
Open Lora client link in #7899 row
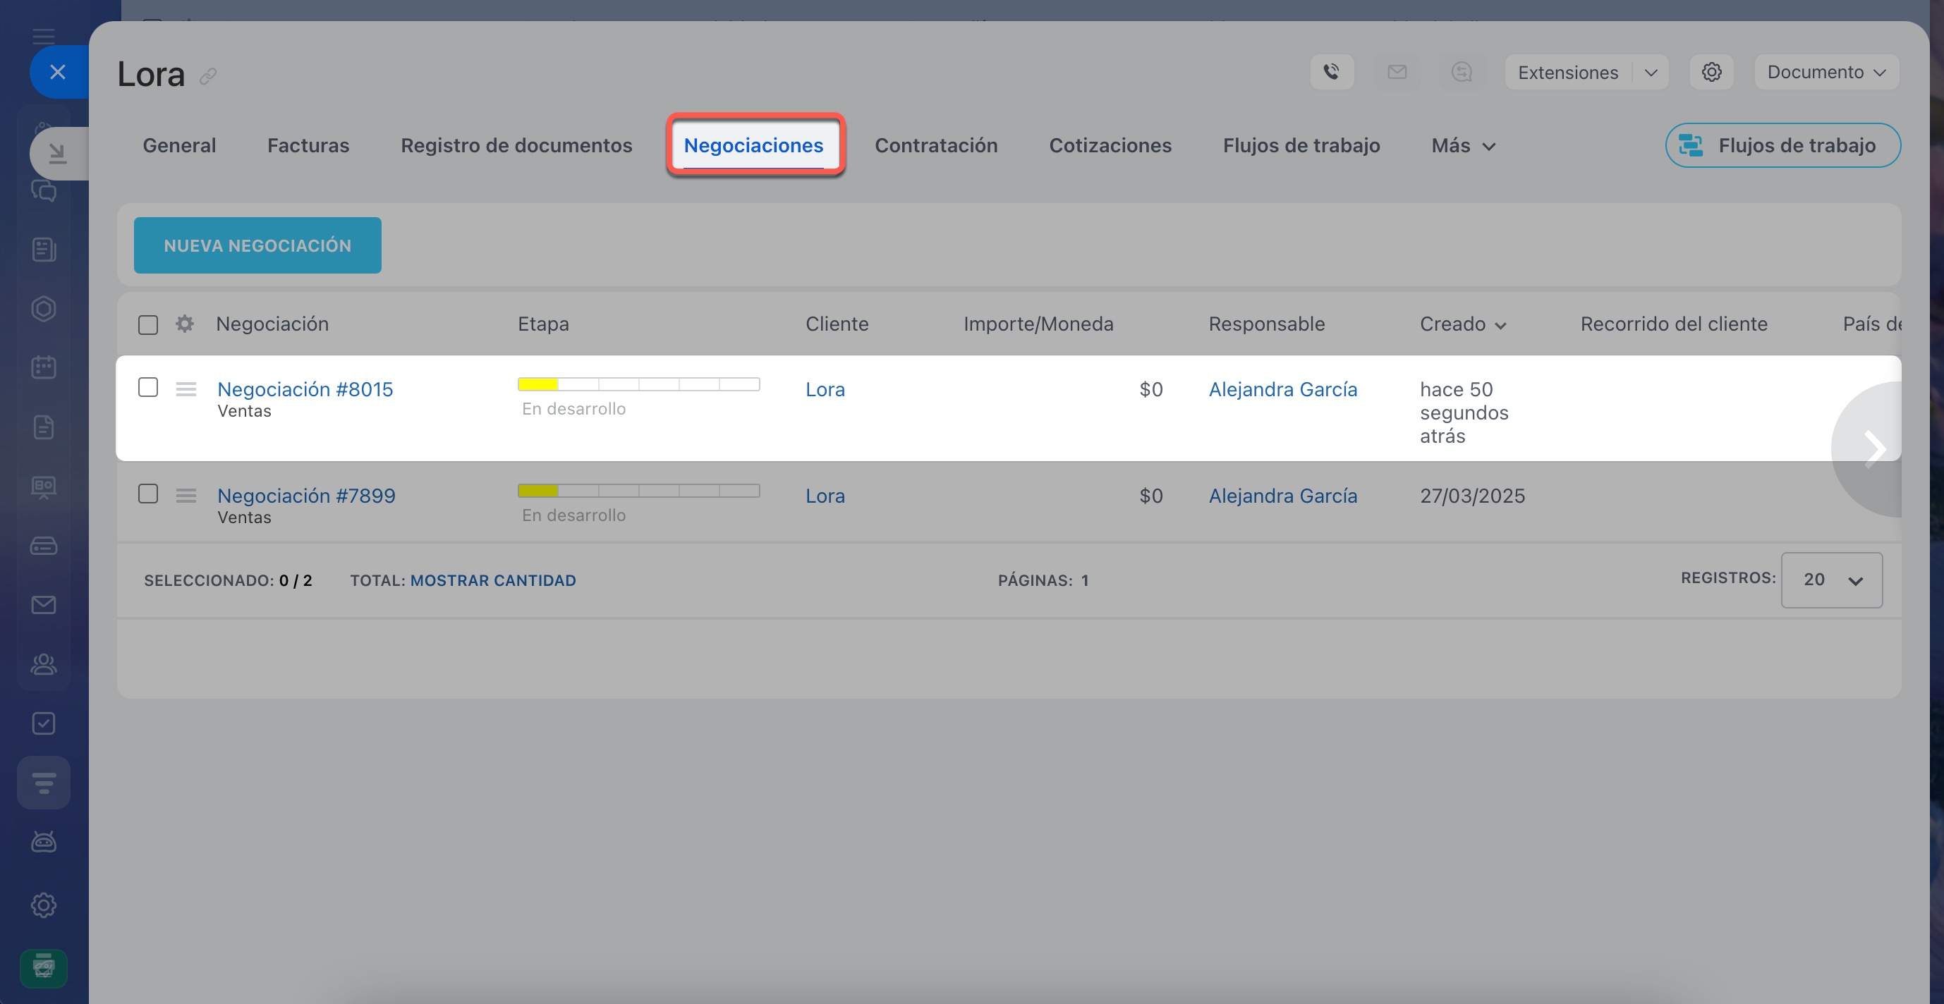click(825, 496)
